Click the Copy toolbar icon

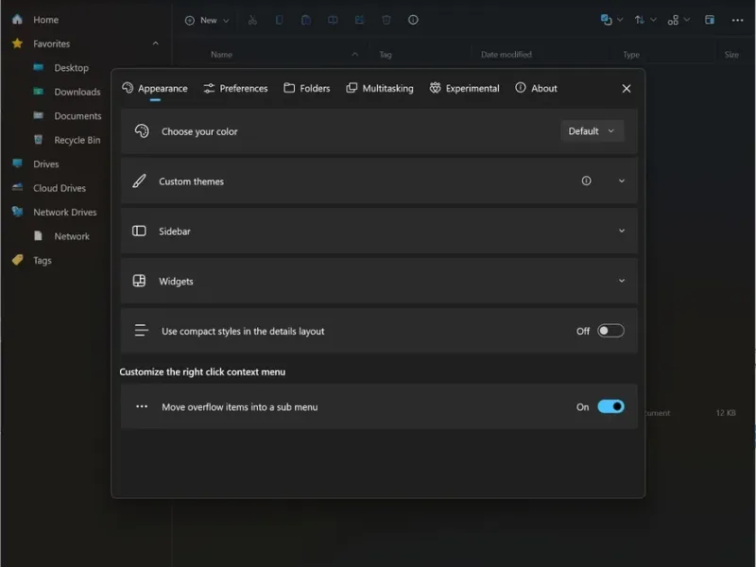coord(279,20)
